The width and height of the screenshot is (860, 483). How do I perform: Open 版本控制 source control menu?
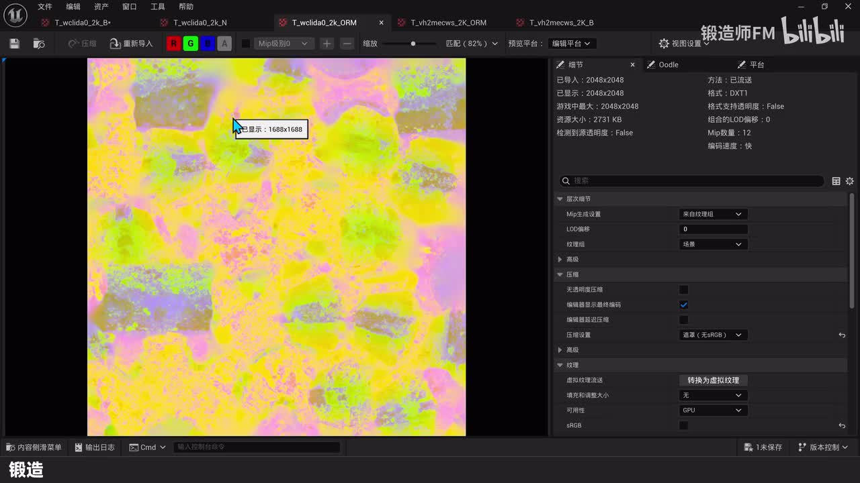[x=823, y=447]
